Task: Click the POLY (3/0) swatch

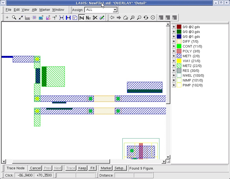Action: [179, 51]
